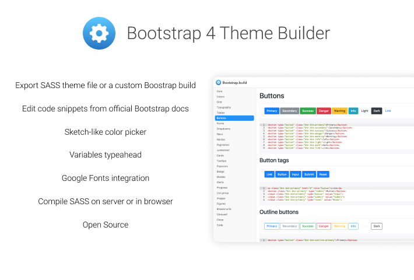
Task: Click the 'Outline buttons' heading
Action: point(279,212)
